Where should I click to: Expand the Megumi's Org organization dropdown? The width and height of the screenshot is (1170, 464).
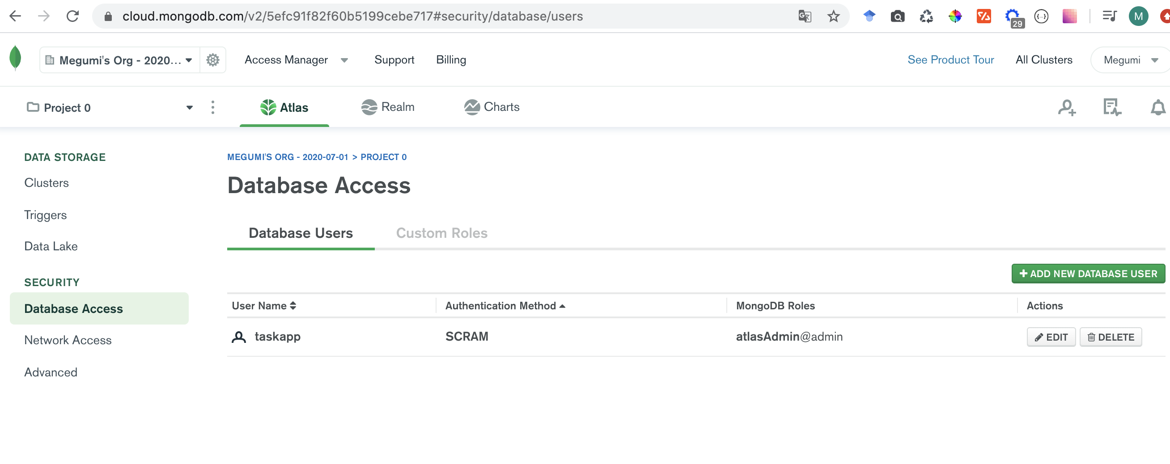point(120,60)
